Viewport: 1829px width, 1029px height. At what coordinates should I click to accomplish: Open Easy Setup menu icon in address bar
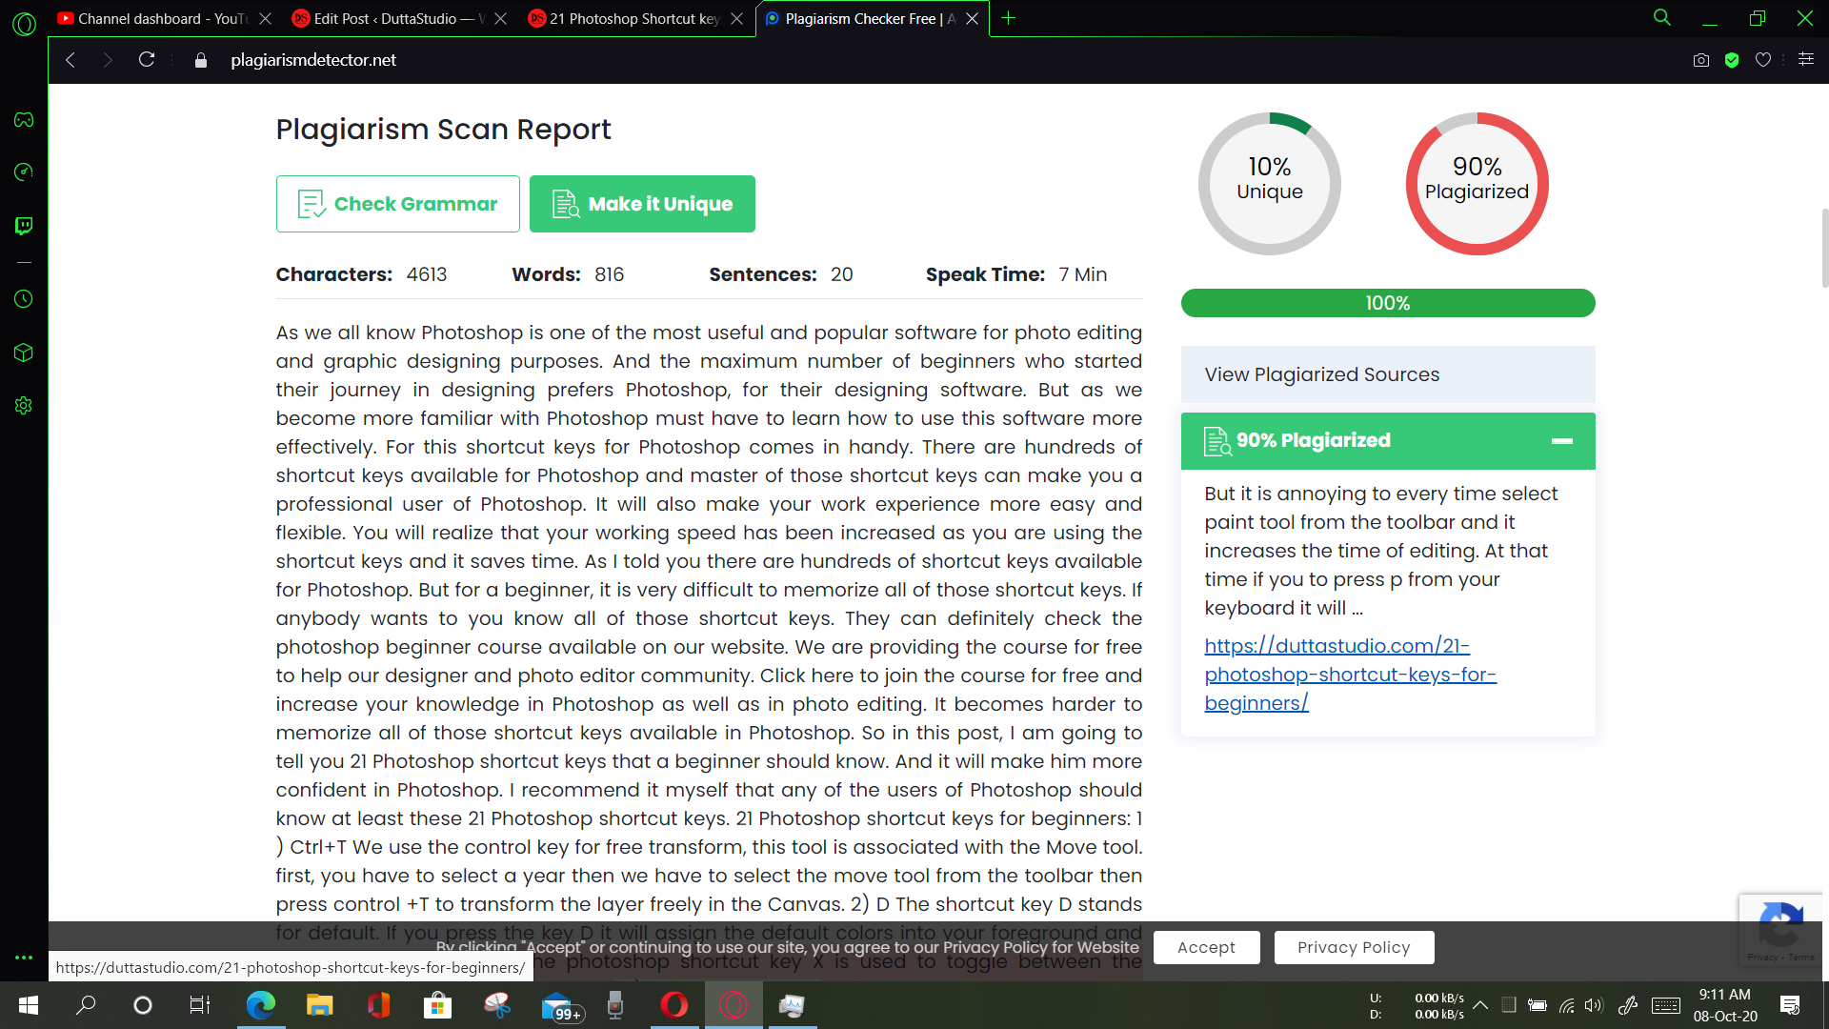click(x=1805, y=60)
